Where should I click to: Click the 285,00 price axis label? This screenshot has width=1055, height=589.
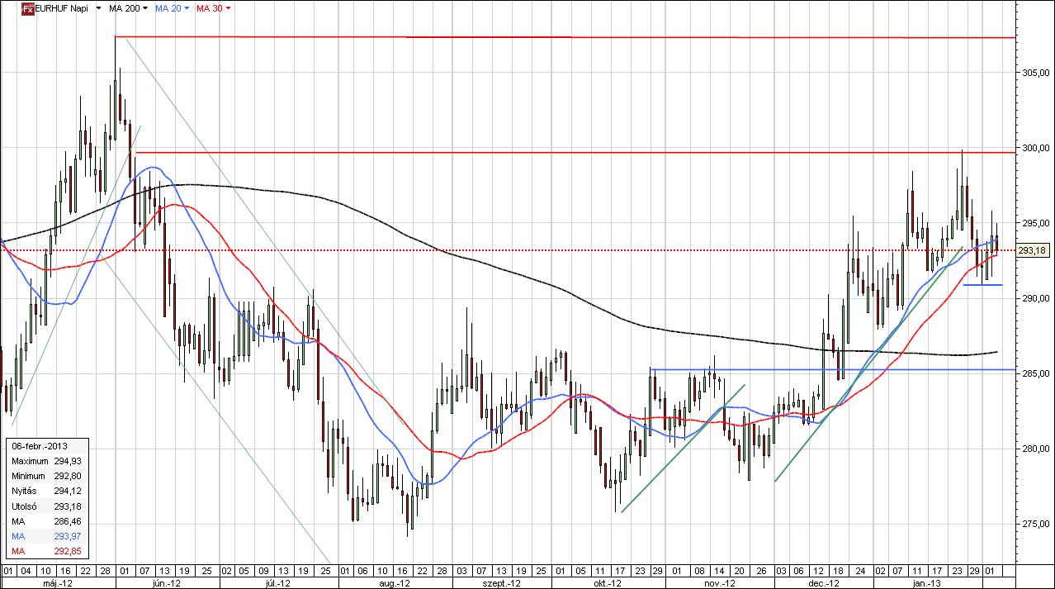[1035, 373]
